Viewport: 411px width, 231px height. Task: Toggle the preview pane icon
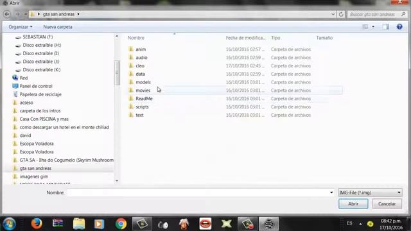coord(385,27)
